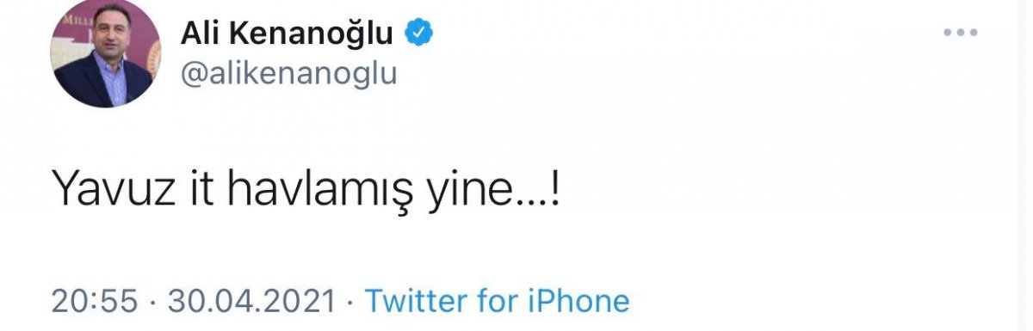Open the Ali Kenanoğlu display name link
This screenshot has height=331, width=1033.
[288, 34]
